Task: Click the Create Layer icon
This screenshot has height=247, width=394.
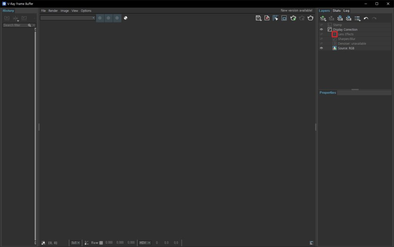Action: click(x=323, y=18)
